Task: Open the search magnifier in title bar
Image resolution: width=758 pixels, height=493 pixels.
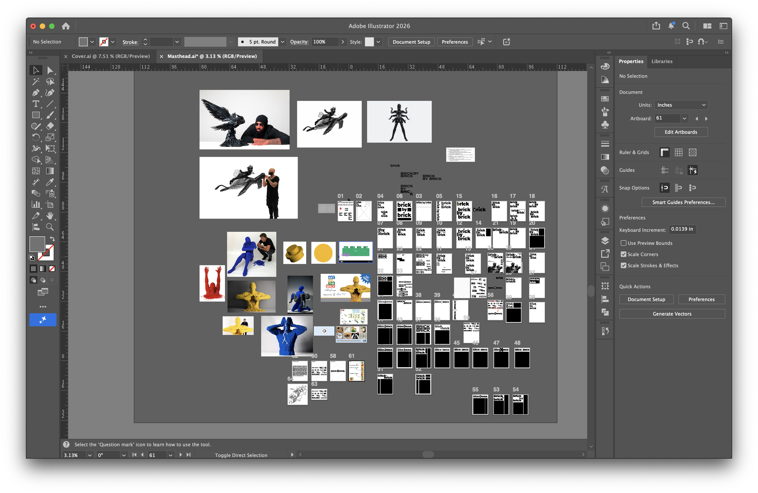Action: (x=686, y=26)
